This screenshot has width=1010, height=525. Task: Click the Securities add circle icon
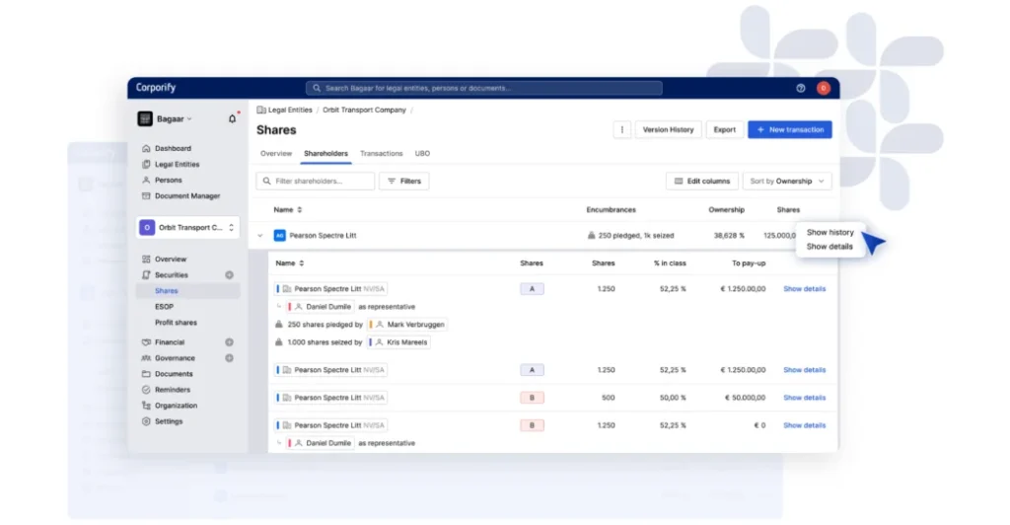229,275
